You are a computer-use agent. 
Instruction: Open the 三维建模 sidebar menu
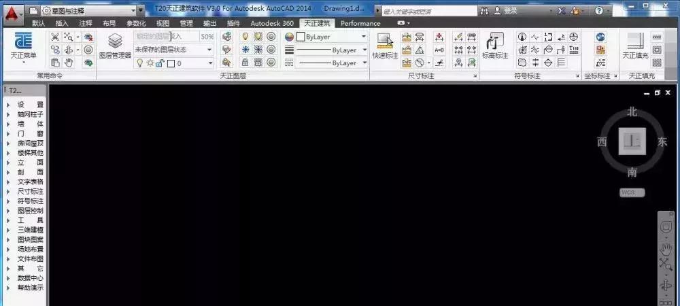tap(31, 230)
